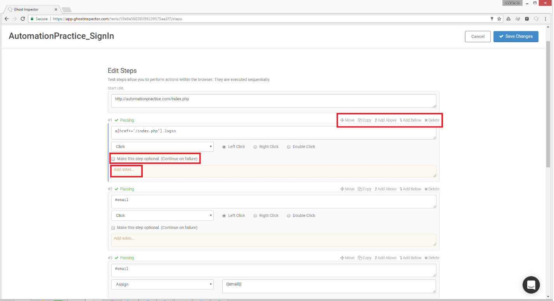Image resolution: width=554 pixels, height=301 pixels.
Task: Check 'Make this step optional' in step #1
Action: pos(113,159)
